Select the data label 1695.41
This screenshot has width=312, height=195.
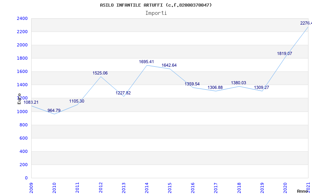coord(147,62)
